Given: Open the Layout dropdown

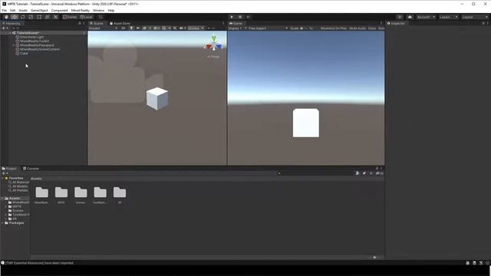Looking at the screenshot, I should tap(474, 17).
